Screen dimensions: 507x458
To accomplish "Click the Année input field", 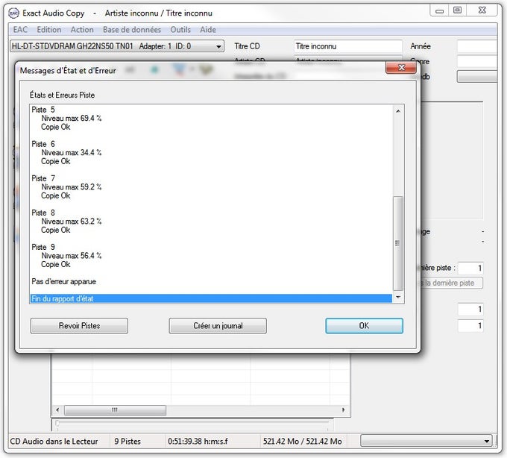I will point(477,46).
